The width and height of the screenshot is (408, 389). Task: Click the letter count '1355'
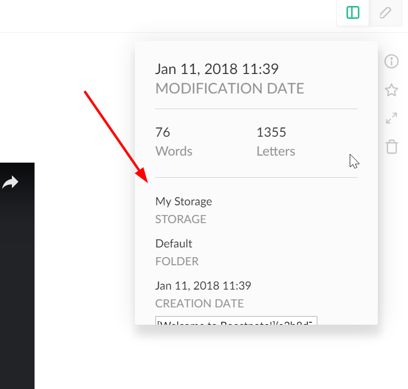point(271,132)
